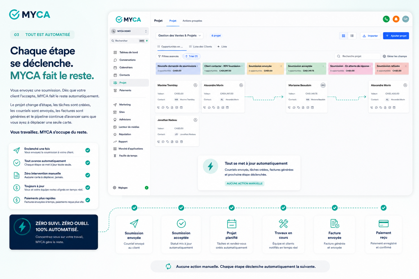The height and width of the screenshot is (279, 419).
Task: Click the Ajouter projet button
Action: pos(396,36)
